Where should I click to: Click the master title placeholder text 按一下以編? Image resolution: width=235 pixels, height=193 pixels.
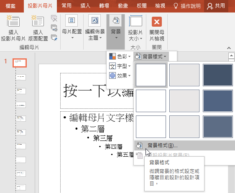pos(98,91)
